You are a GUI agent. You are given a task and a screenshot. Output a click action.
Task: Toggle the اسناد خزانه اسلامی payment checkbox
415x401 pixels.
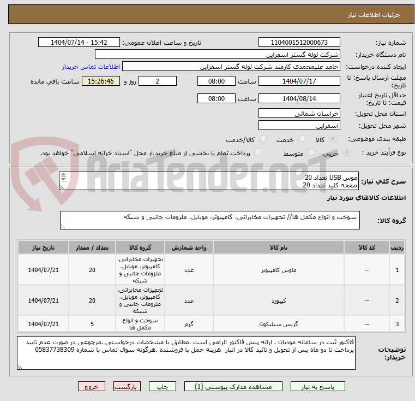257,152
